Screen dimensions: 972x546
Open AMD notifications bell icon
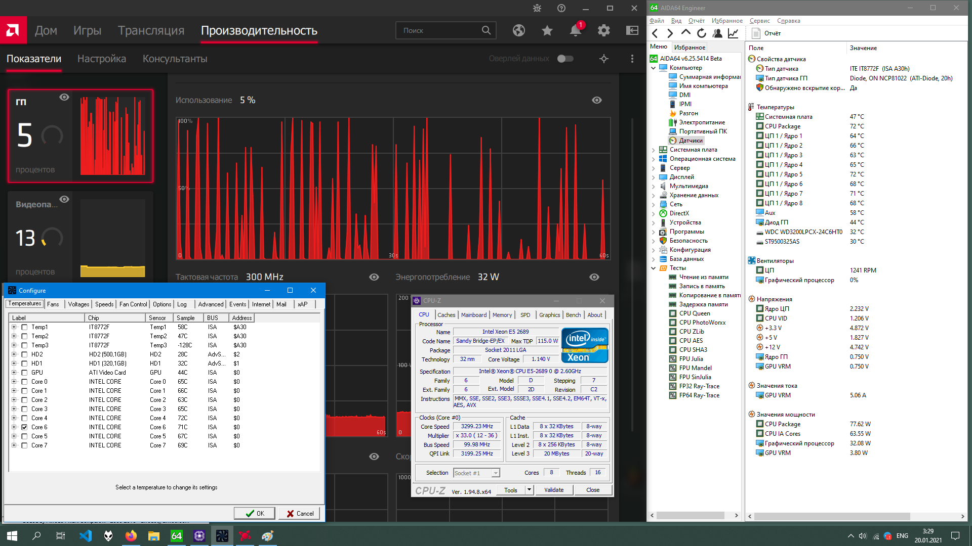pyautogui.click(x=575, y=31)
